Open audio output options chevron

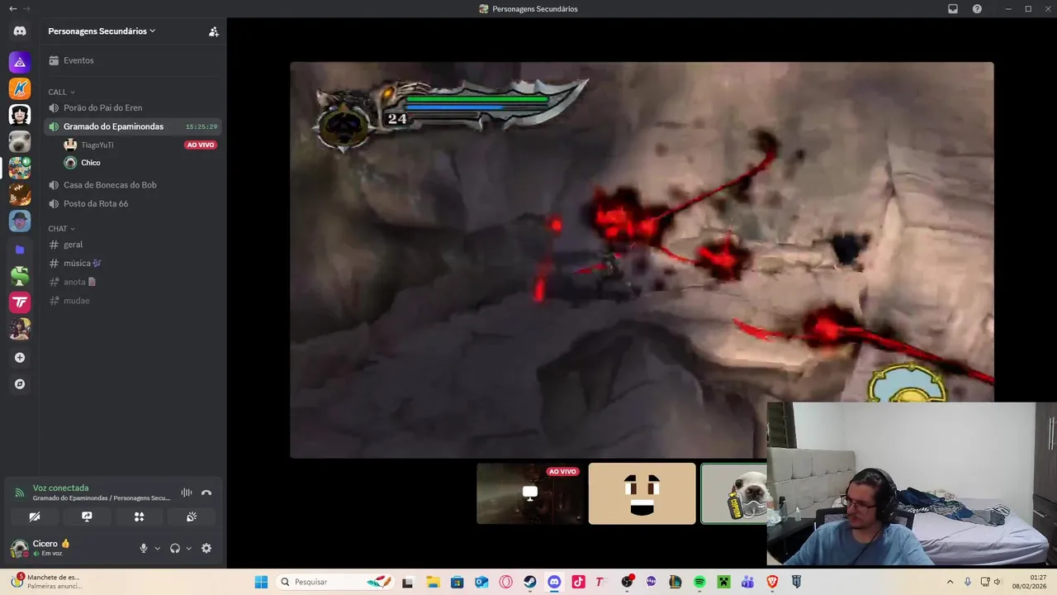[188, 548]
